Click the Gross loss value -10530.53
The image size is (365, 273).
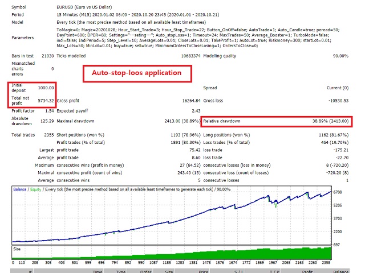(340, 100)
